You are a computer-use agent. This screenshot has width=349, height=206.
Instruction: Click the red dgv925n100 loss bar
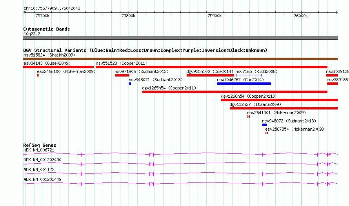pyautogui.click(x=210, y=75)
